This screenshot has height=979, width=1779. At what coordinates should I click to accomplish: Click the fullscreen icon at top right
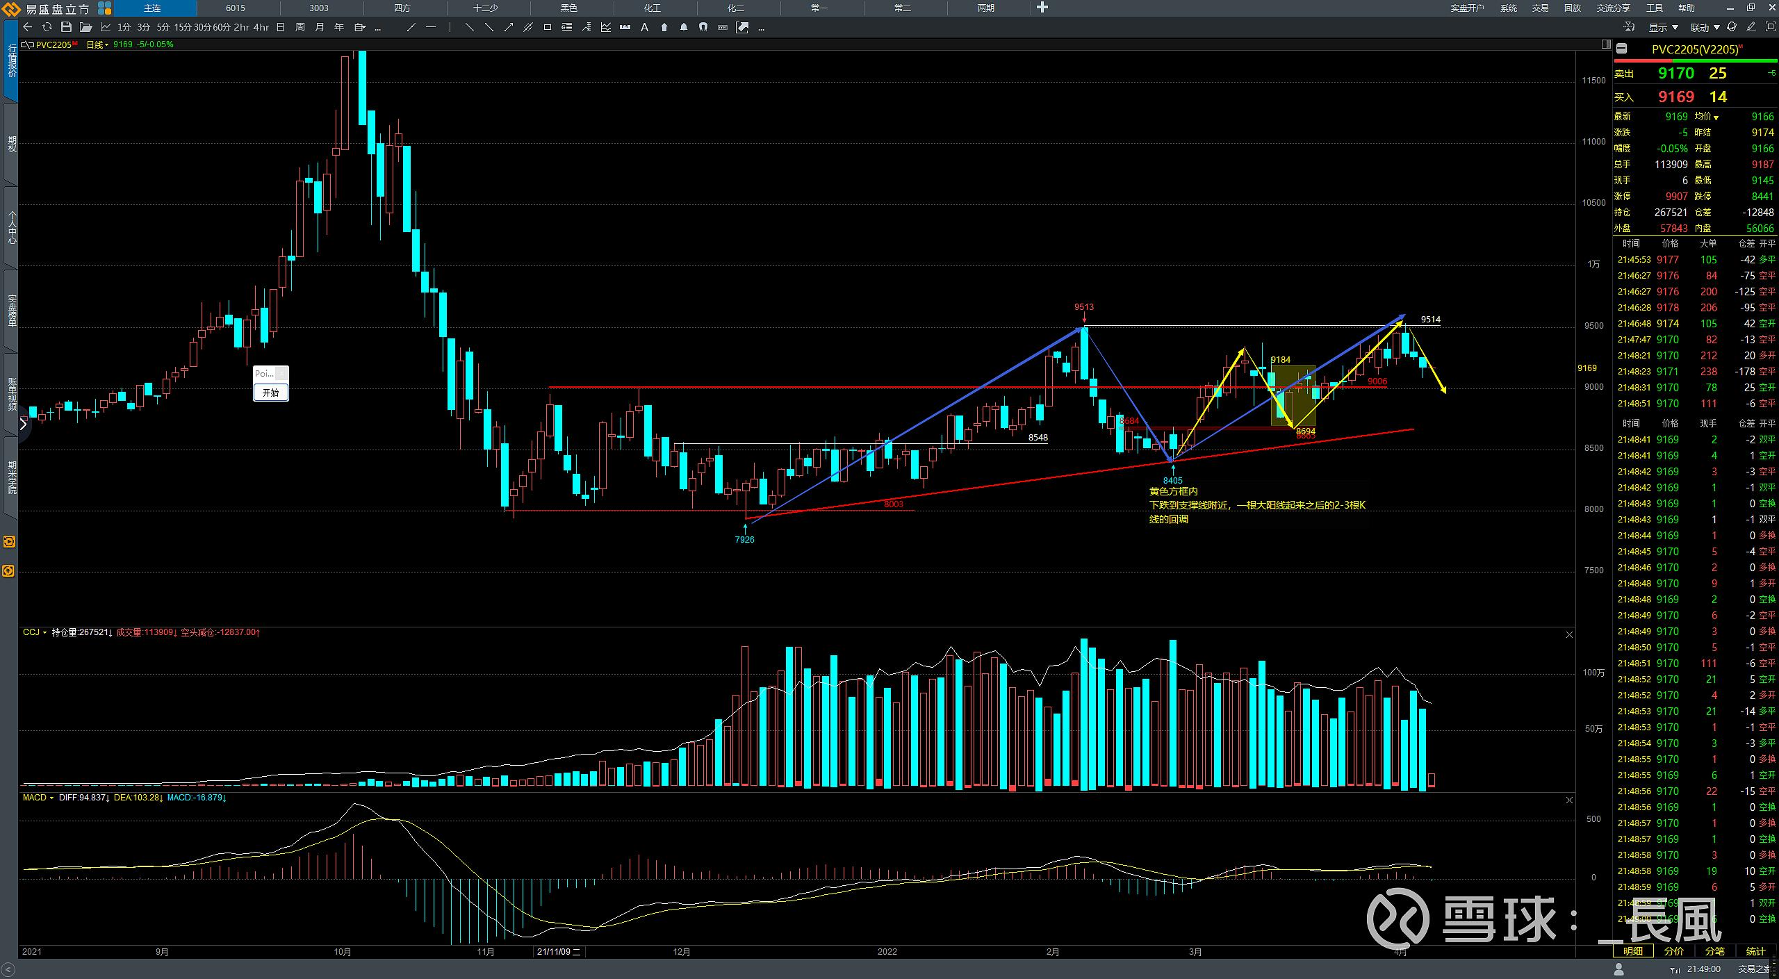click(1770, 27)
